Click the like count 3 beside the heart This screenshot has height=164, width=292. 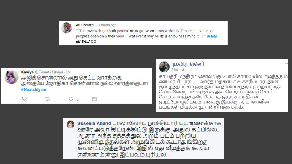(78, 99)
